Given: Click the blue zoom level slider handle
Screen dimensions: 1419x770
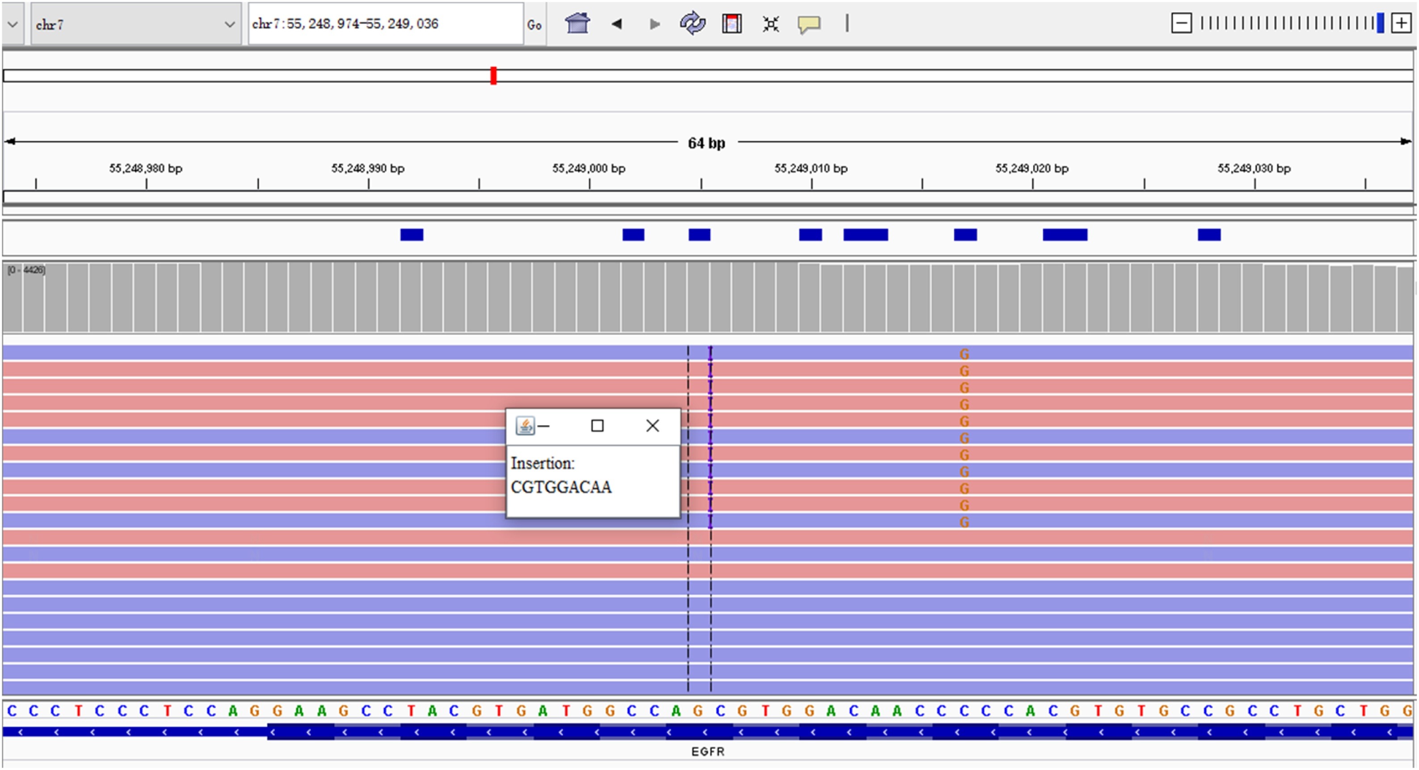Looking at the screenshot, I should click(1380, 23).
